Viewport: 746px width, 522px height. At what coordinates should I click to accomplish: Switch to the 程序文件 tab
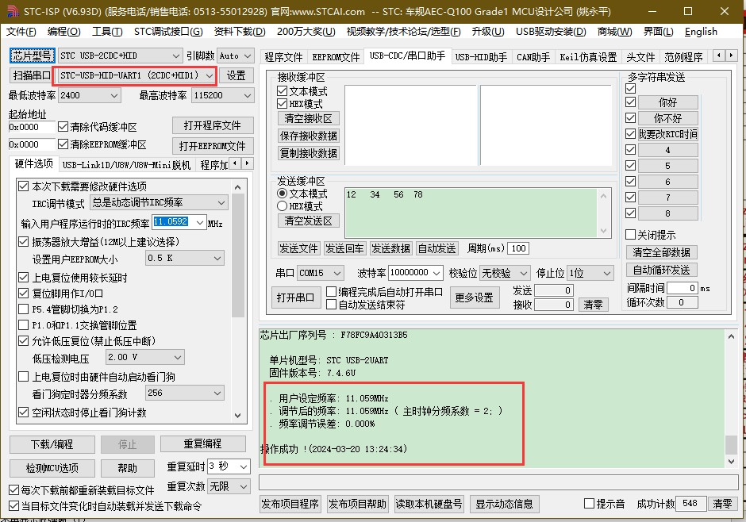(x=283, y=57)
